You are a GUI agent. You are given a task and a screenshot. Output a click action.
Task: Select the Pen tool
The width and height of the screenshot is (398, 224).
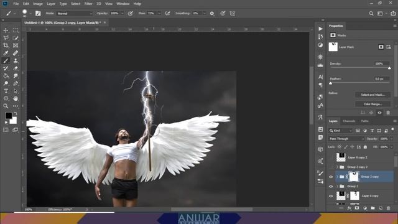(16, 83)
